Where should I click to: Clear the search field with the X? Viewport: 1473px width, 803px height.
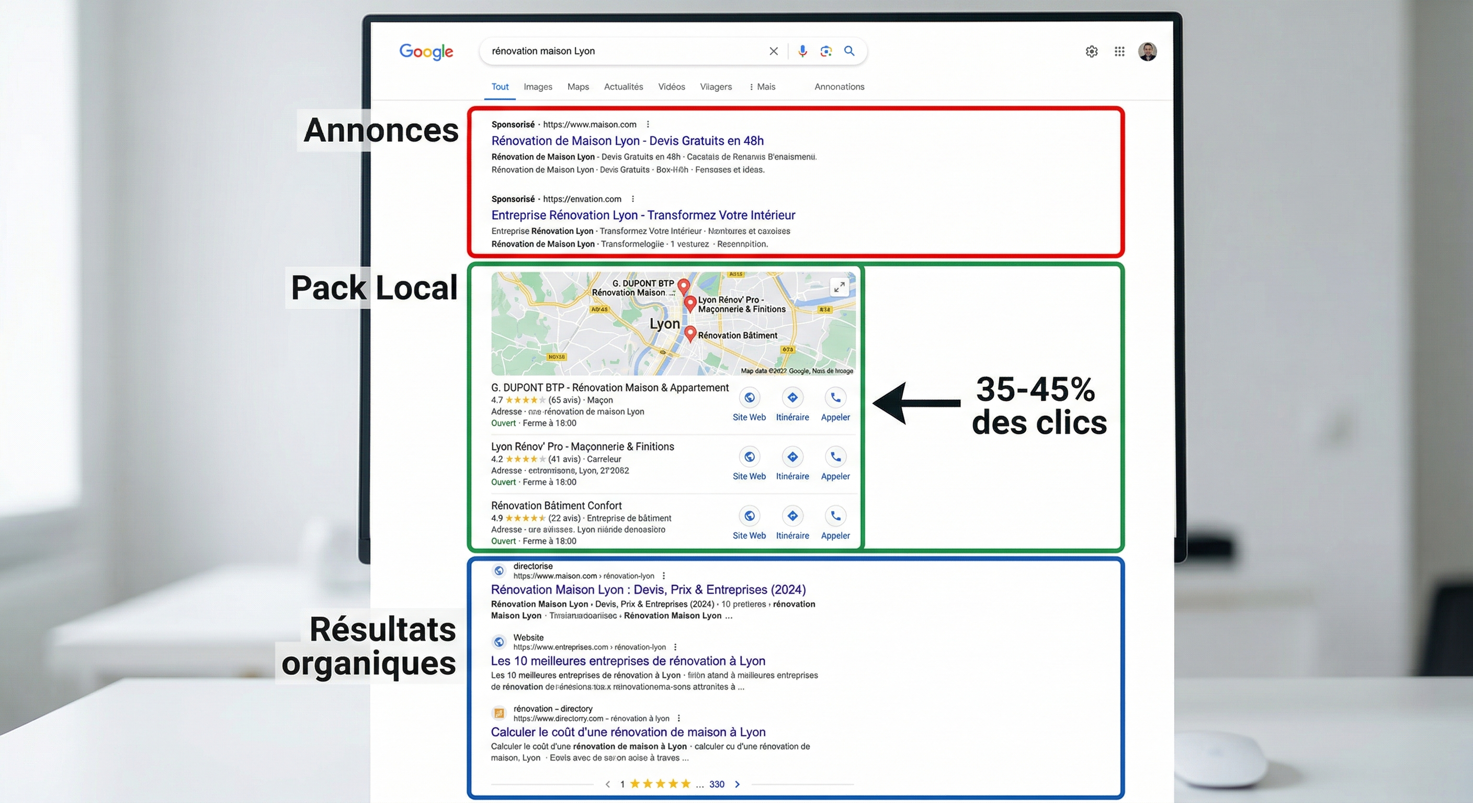[773, 51]
